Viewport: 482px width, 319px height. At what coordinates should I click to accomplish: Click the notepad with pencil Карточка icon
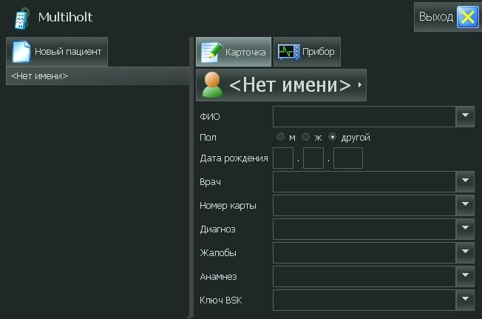(x=211, y=53)
